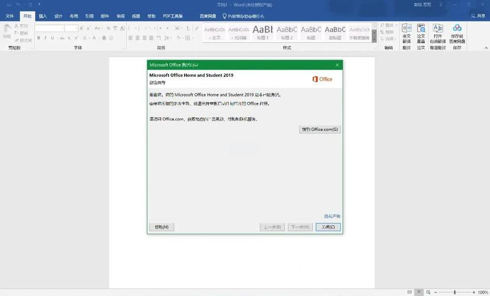Toggle Bold formatting (B)
The image size is (490, 296).
38,38
